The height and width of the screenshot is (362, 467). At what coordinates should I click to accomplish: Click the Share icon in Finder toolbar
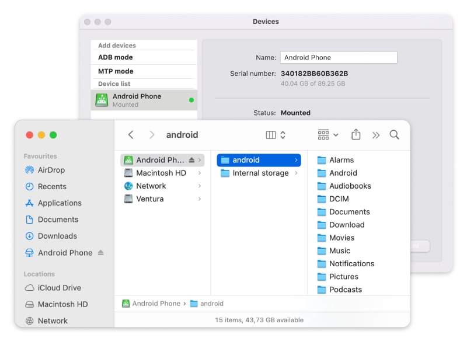point(356,134)
